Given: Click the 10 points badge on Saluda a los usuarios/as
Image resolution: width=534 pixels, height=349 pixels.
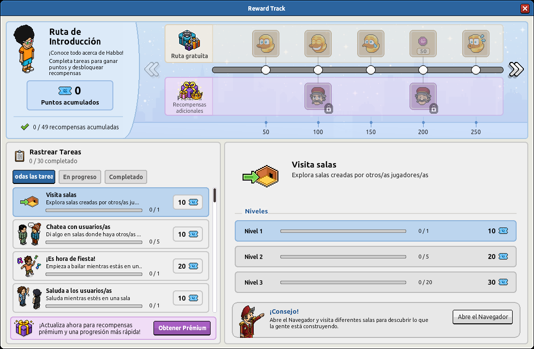Looking at the screenshot, I should tap(188, 298).
